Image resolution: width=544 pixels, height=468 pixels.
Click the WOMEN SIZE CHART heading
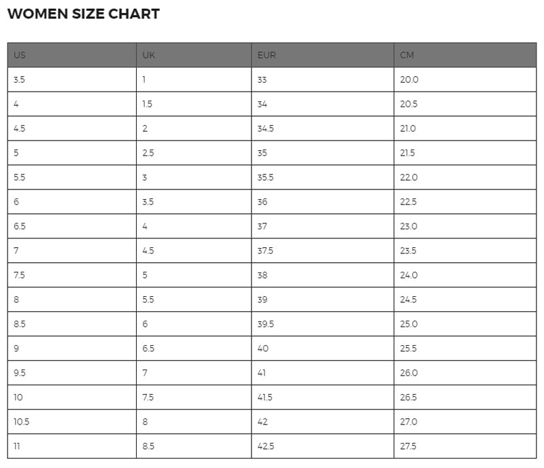point(83,14)
